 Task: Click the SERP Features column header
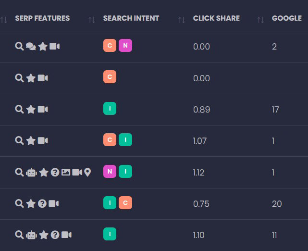tap(42, 18)
